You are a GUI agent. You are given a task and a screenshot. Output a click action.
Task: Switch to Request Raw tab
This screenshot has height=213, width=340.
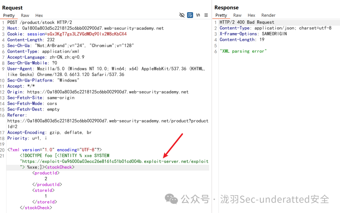click(x=25, y=15)
